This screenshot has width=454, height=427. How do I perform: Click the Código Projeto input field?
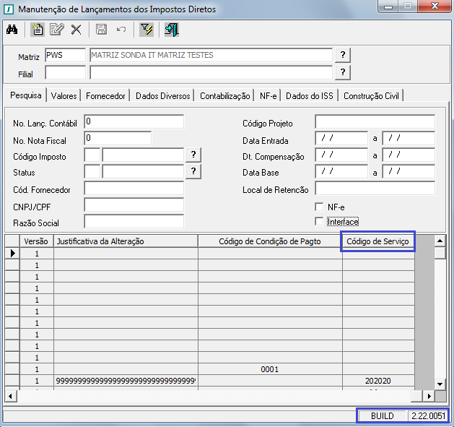pyautogui.click(x=375, y=121)
